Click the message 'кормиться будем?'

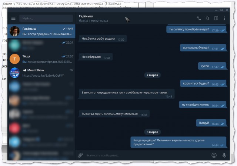click(x=203, y=83)
